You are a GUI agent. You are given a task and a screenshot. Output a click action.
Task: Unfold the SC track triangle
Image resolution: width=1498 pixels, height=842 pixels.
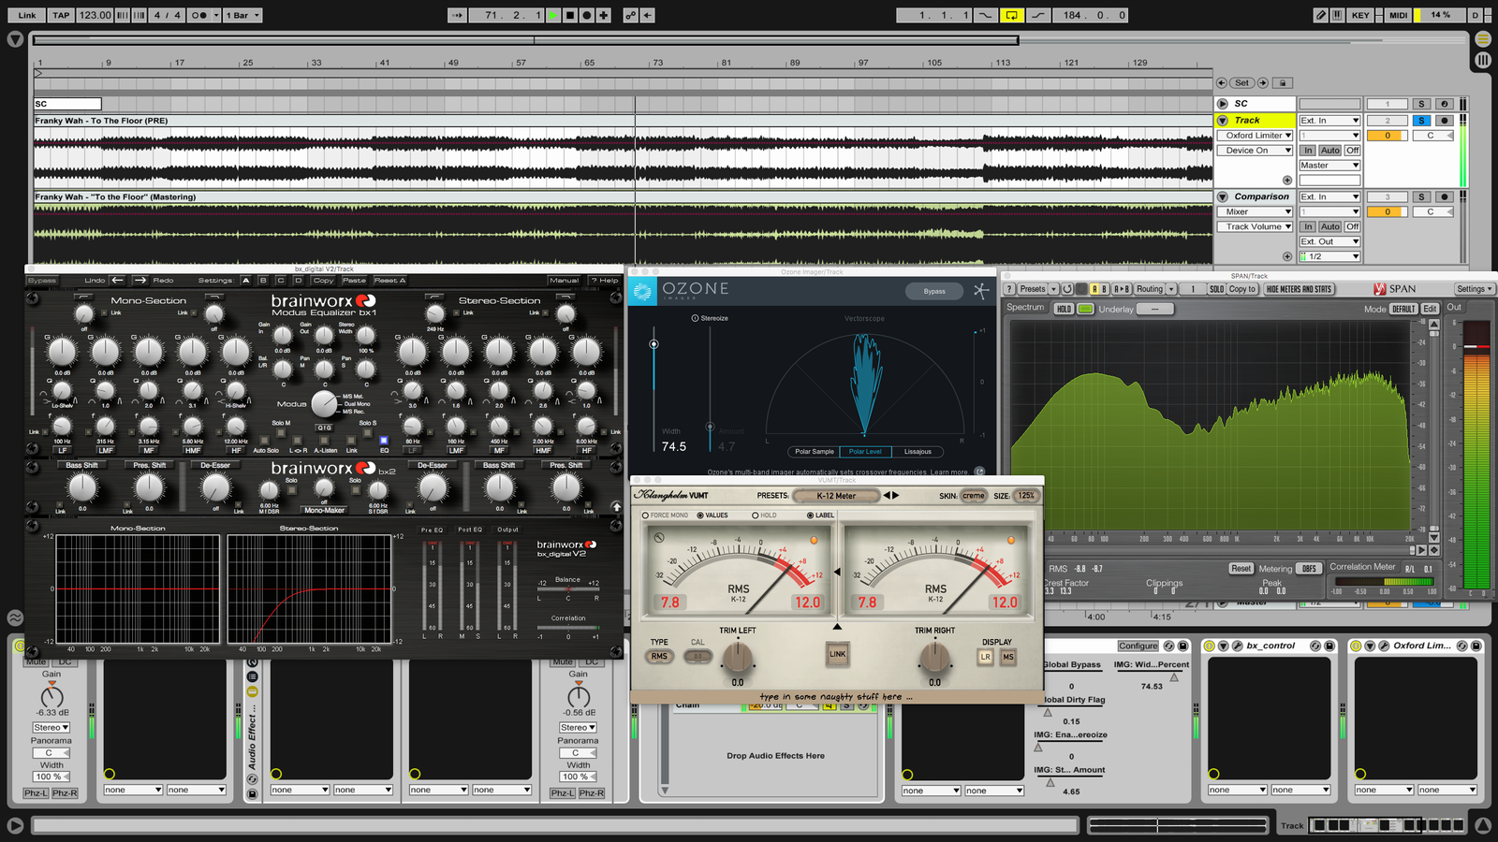[x=1222, y=104]
